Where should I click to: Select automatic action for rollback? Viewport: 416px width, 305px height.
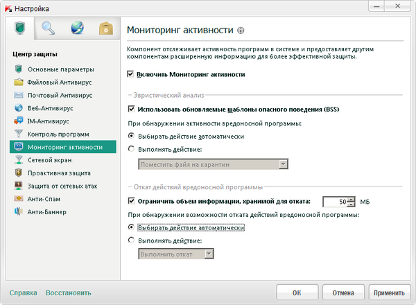point(131,227)
